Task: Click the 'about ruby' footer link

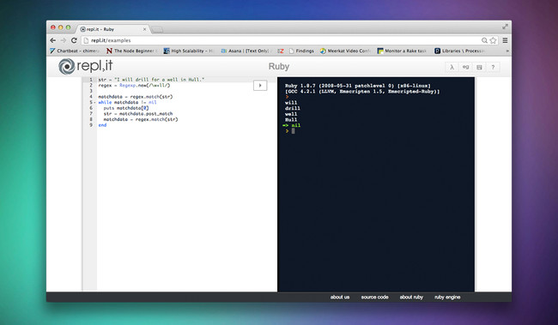Action: [x=411, y=298]
